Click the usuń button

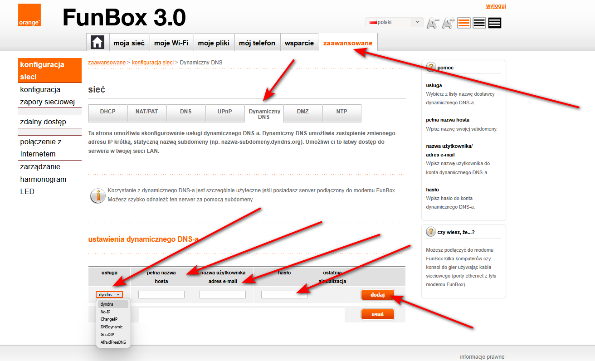tap(378, 314)
